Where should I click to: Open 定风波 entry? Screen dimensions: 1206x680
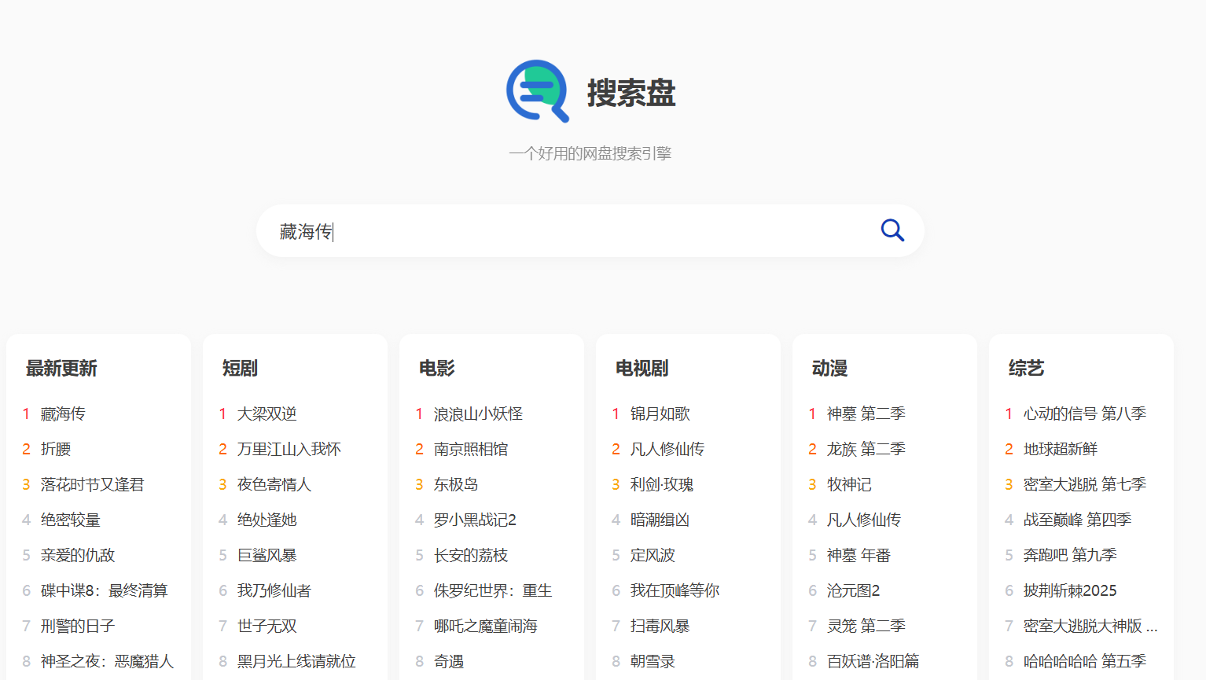[x=653, y=555]
